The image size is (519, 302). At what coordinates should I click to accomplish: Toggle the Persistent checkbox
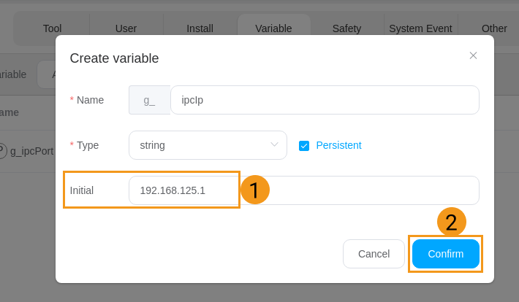304,146
